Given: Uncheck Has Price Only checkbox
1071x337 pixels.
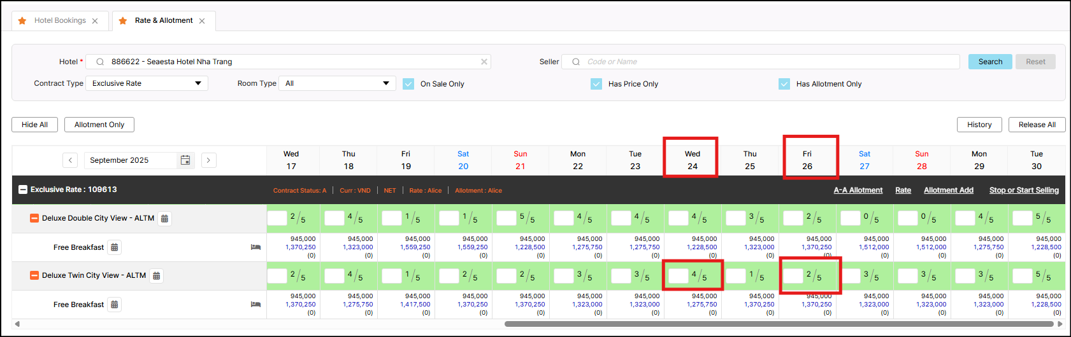Looking at the screenshot, I should click(596, 84).
